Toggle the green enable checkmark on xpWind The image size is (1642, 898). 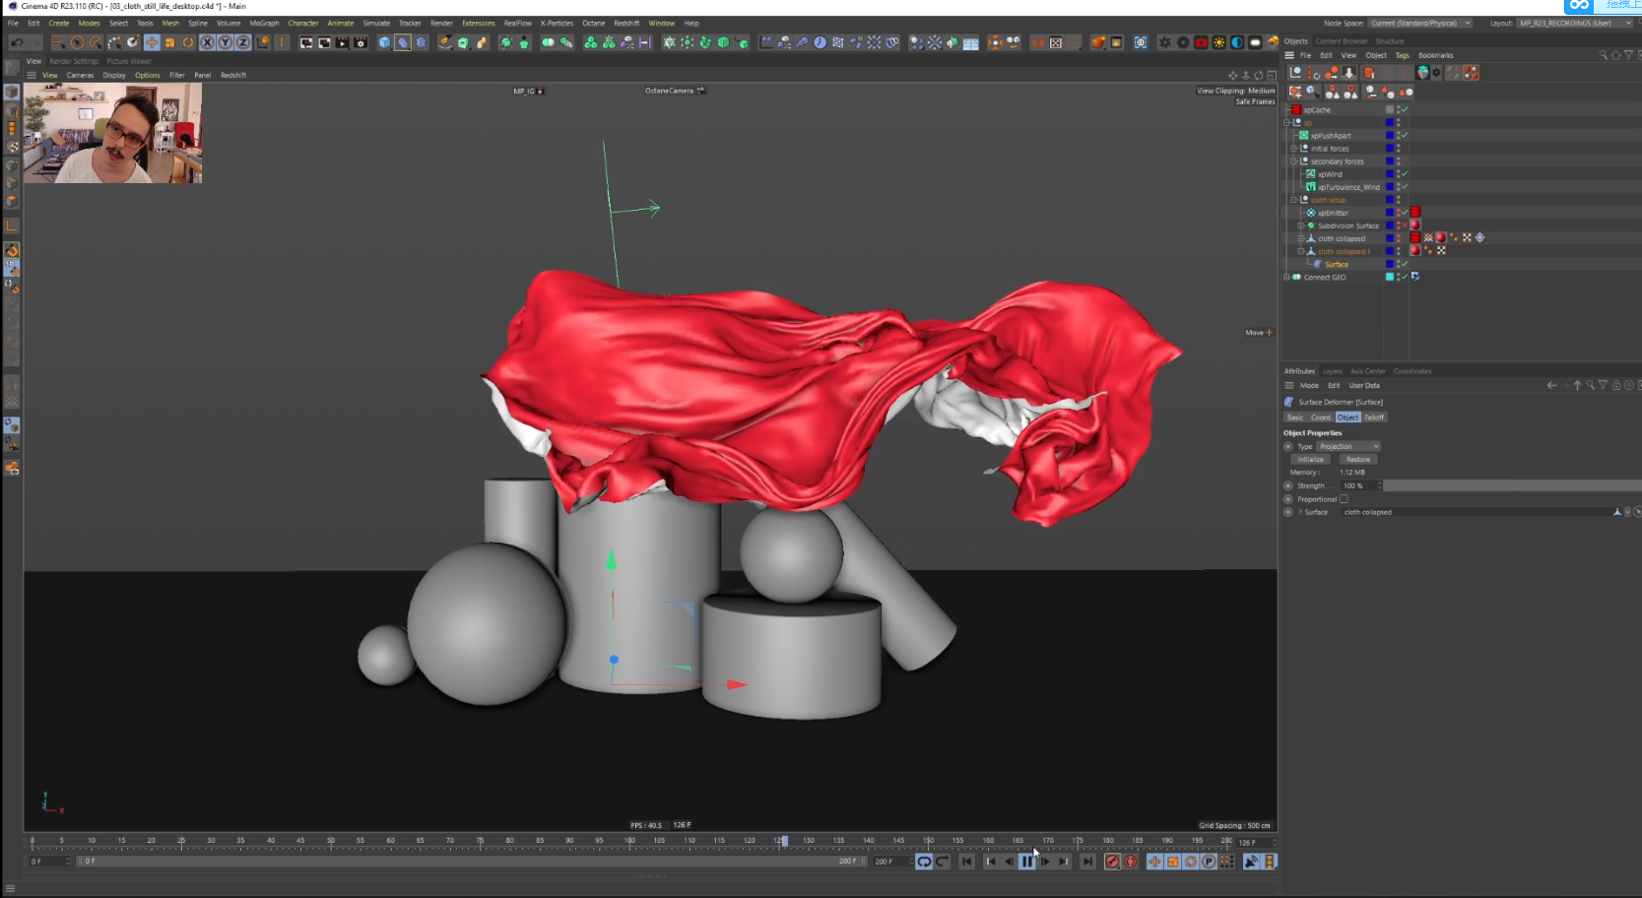[1405, 173]
